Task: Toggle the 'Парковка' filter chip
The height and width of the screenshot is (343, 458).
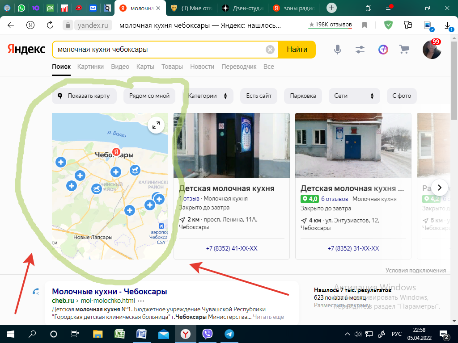Action: [x=303, y=96]
